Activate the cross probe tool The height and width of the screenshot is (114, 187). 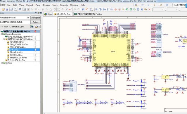click(x=87, y=9)
